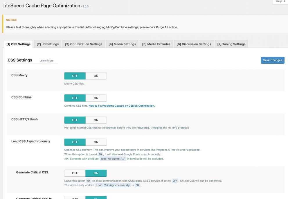Click the Save Changes button
This screenshot has height=199, width=288.
(x=273, y=60)
